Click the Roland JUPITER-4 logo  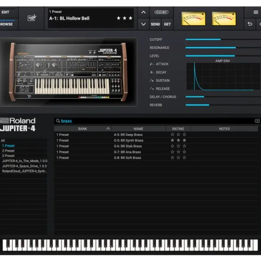click(x=18, y=125)
